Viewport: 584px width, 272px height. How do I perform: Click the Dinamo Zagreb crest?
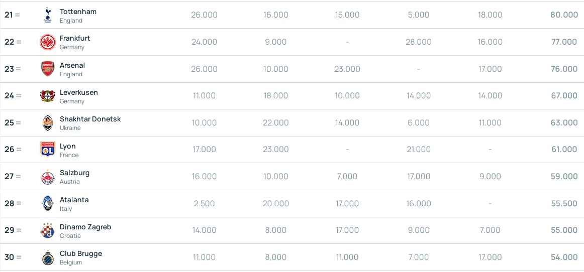(48, 230)
